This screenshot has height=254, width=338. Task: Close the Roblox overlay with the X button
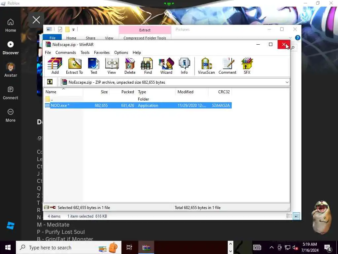[x=36, y=20]
